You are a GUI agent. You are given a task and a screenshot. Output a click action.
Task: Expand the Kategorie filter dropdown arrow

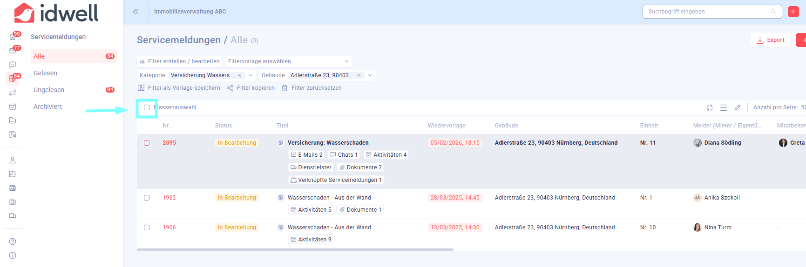click(x=251, y=75)
